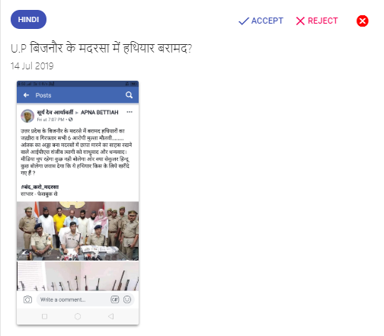Select the HINDI language tag

point(28,20)
